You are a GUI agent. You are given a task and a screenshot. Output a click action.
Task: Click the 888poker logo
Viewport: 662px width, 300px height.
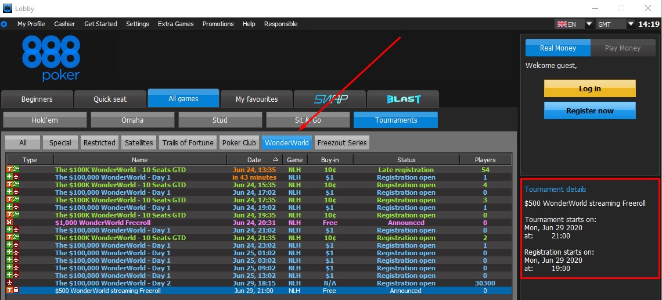(x=51, y=58)
